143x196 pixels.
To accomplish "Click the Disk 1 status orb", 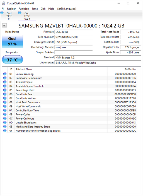I will pyautogui.click(x=20, y=13).
